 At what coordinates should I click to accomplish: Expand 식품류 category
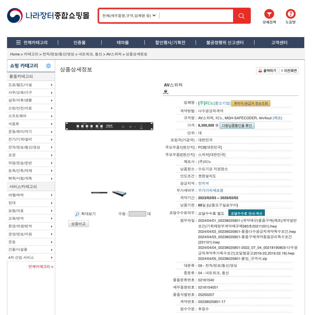tap(31, 124)
